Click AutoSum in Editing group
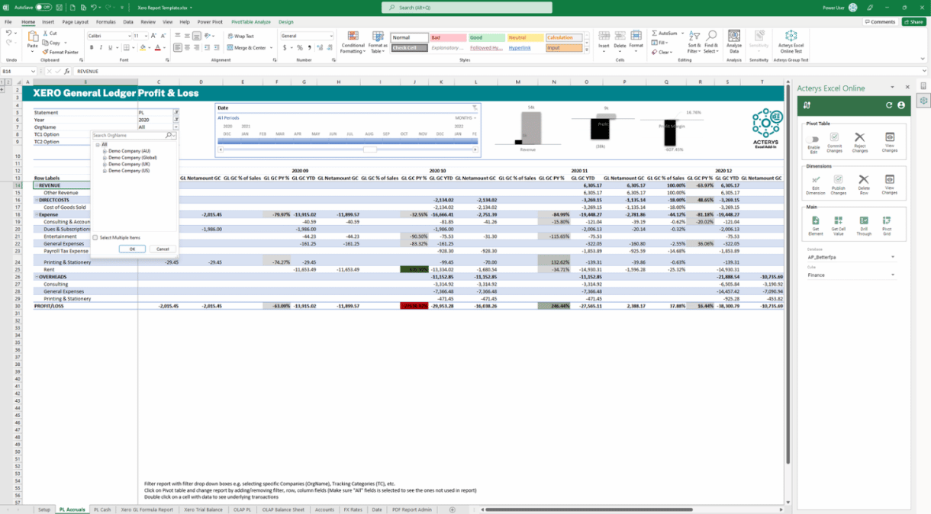 (665, 34)
